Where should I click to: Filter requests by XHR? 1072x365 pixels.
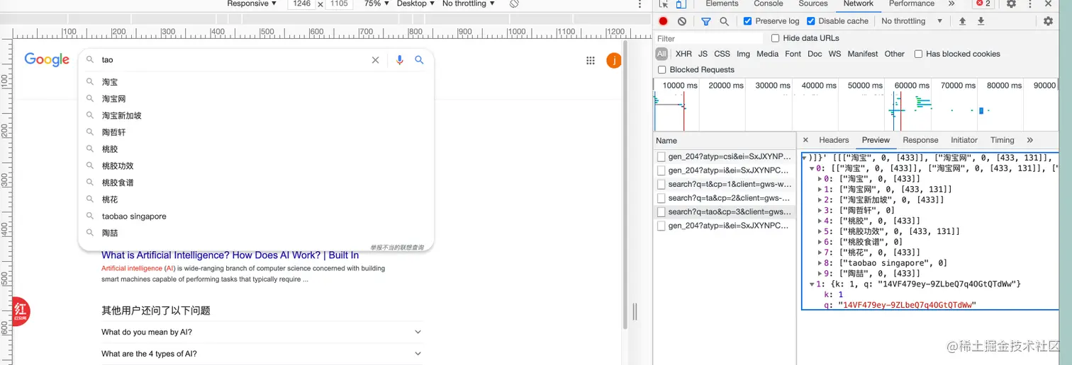click(x=683, y=54)
